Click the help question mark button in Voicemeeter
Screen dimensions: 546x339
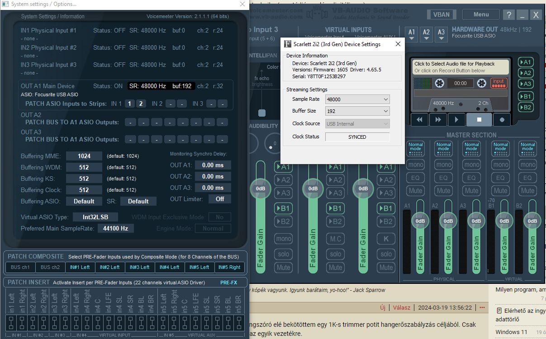(508, 14)
